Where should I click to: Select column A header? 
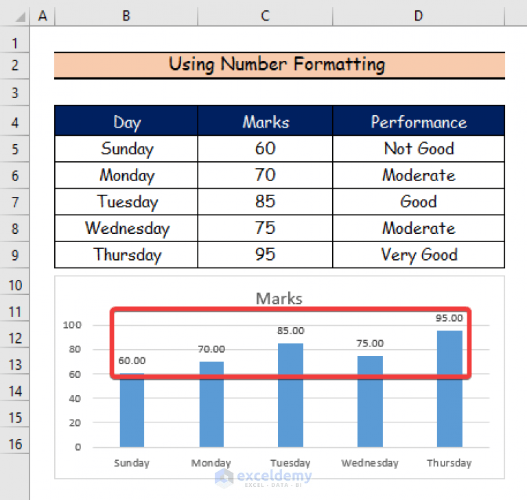tap(43, 16)
